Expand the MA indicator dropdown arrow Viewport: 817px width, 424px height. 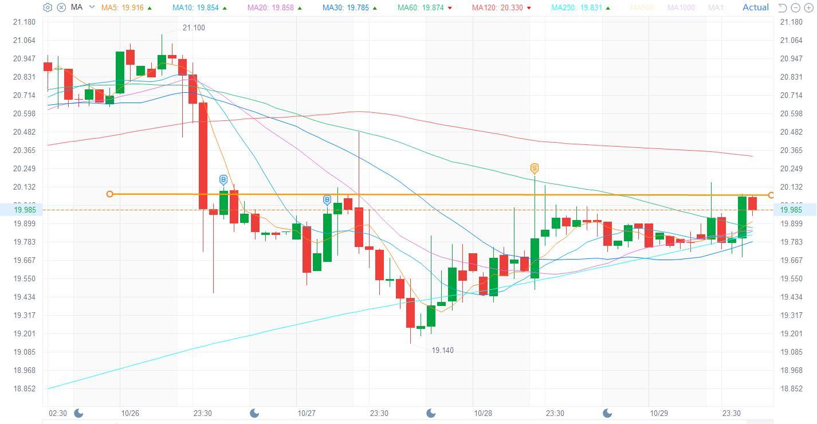tap(92, 7)
